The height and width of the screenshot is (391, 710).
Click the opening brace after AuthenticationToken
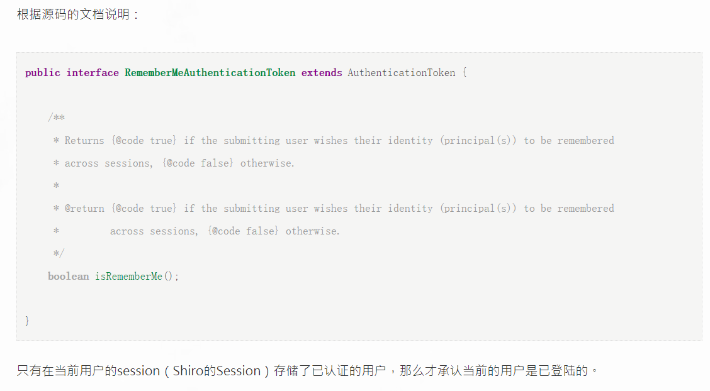click(465, 73)
